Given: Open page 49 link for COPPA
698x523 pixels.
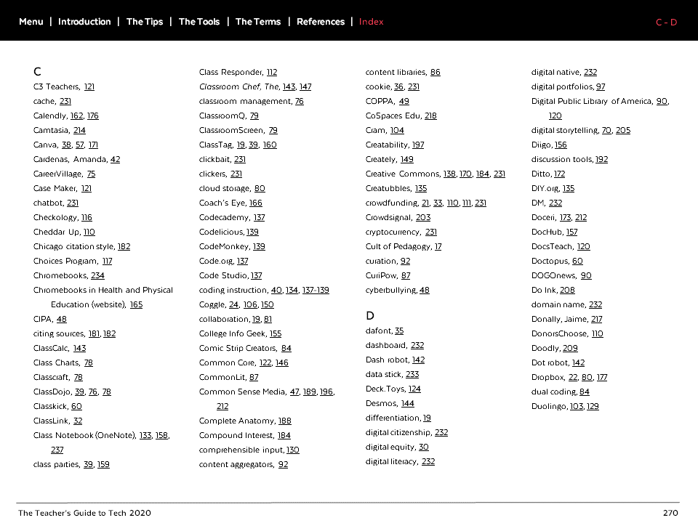Looking at the screenshot, I should click(404, 101).
